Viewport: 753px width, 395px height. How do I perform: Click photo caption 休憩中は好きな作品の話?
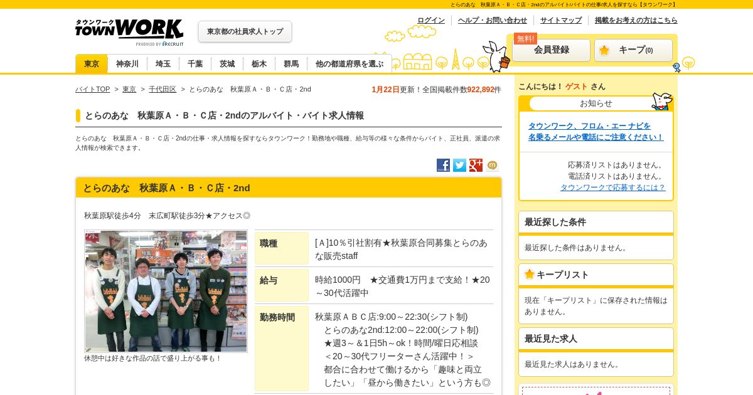pyautogui.click(x=152, y=358)
